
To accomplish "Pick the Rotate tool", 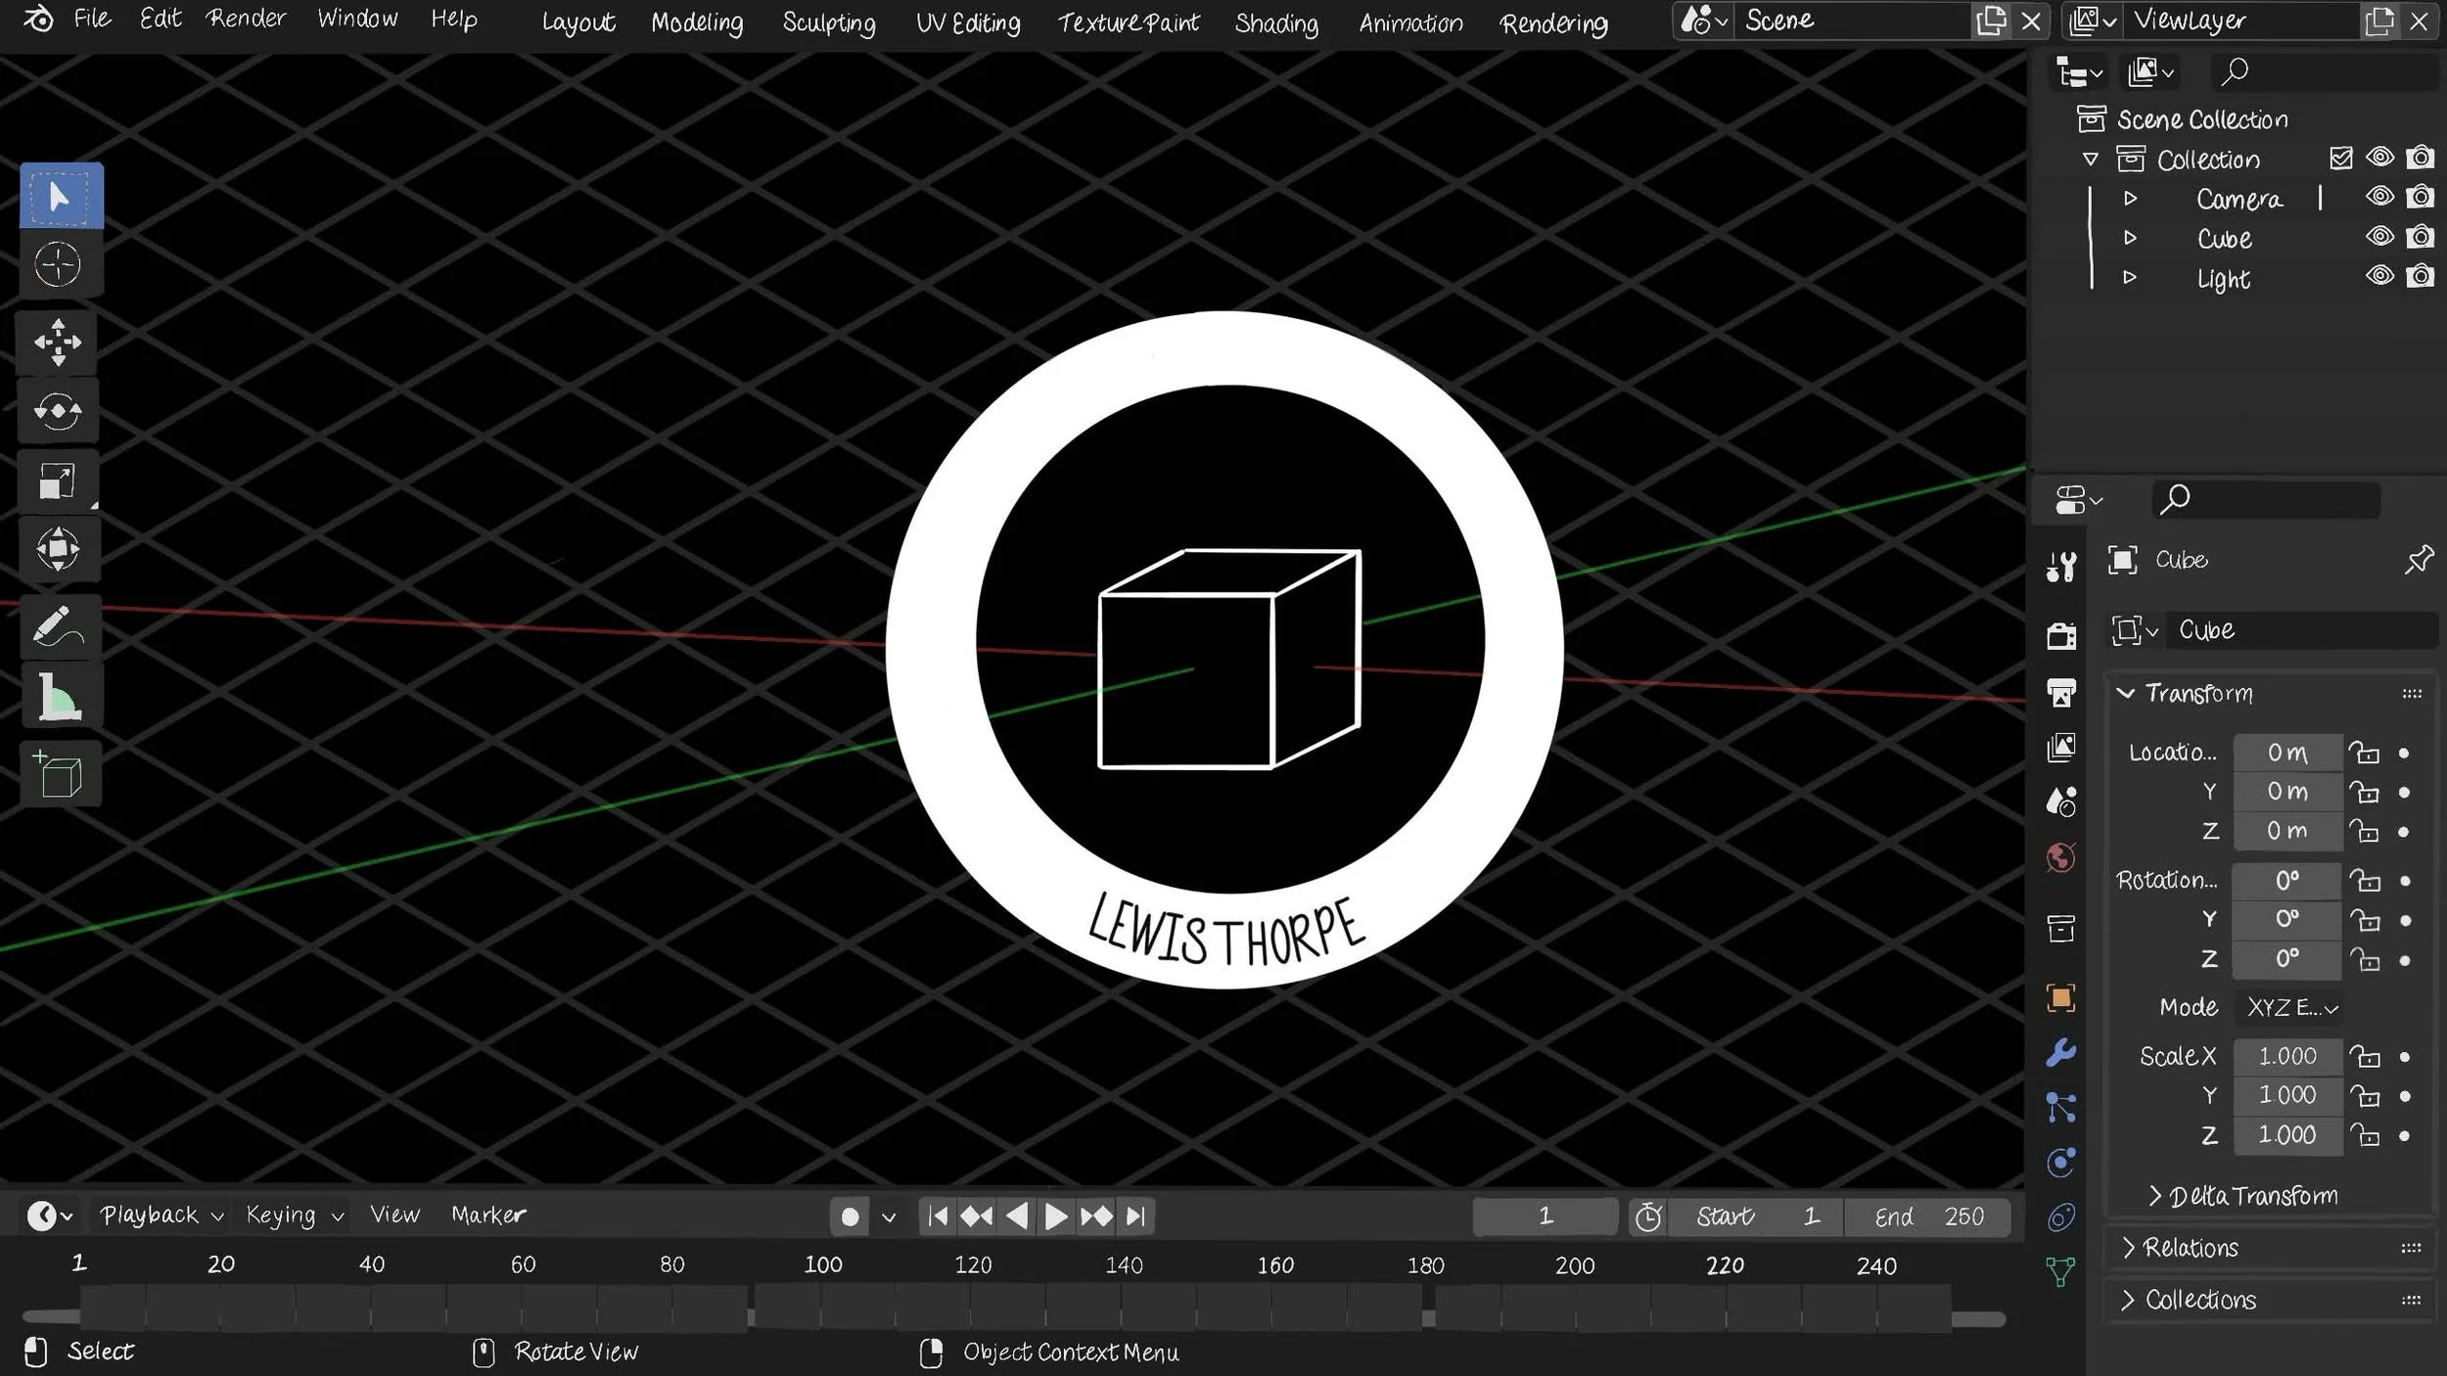I will click(58, 411).
